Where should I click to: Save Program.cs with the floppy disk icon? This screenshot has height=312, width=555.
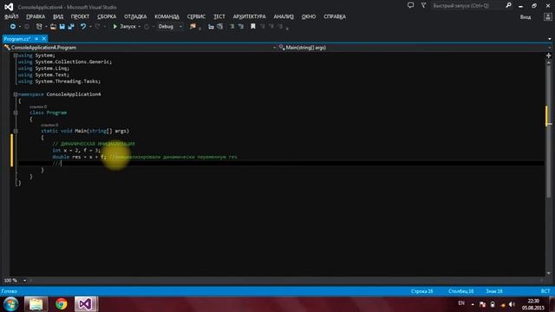tap(62, 27)
